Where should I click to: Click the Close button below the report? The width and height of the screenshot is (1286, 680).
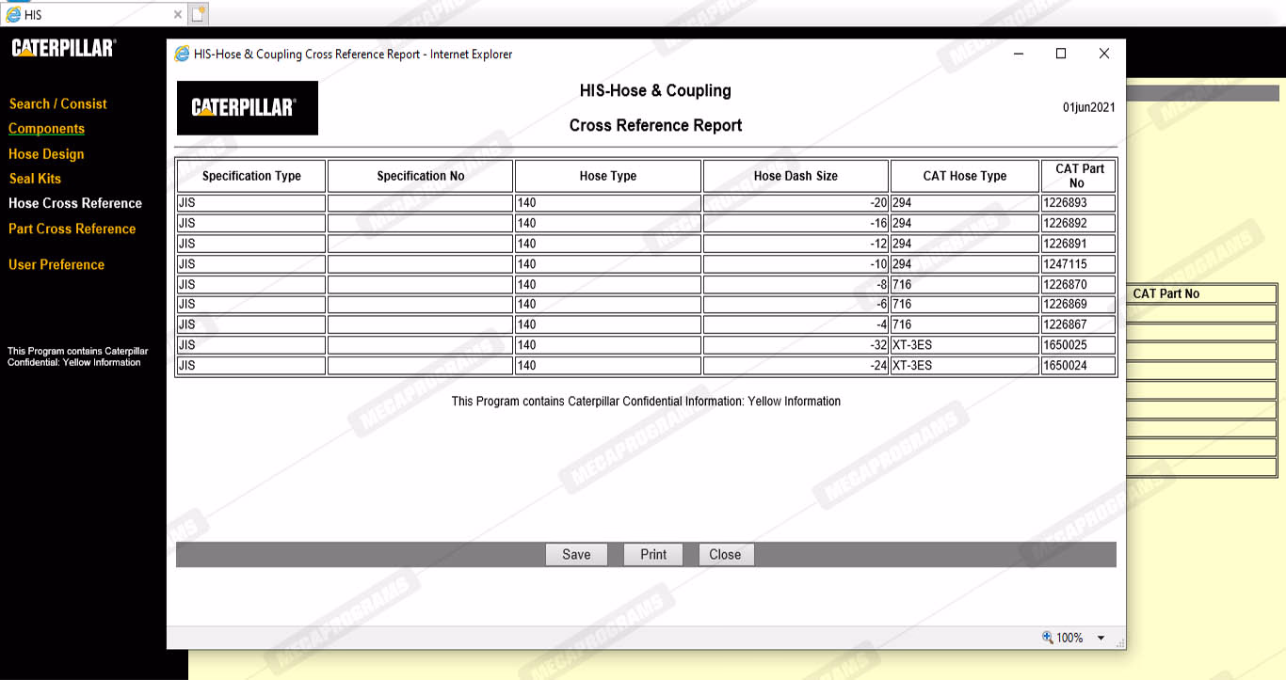(x=725, y=554)
